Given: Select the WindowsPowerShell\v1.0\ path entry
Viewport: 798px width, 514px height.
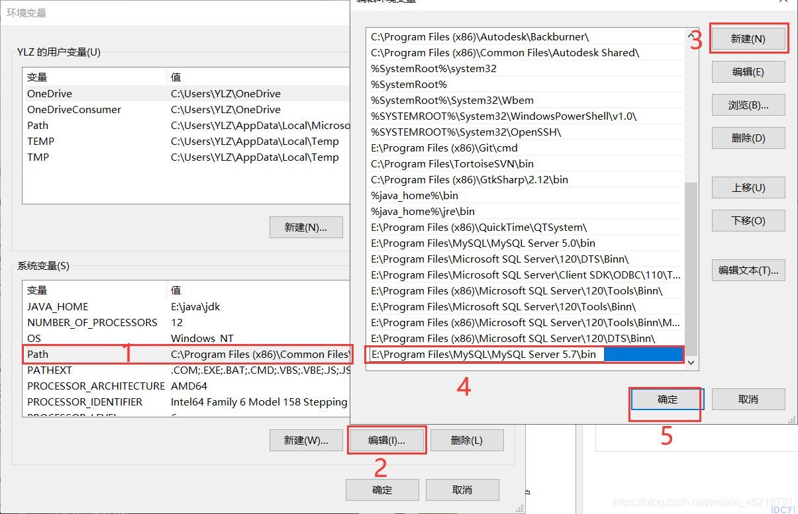Looking at the screenshot, I should 526,116.
